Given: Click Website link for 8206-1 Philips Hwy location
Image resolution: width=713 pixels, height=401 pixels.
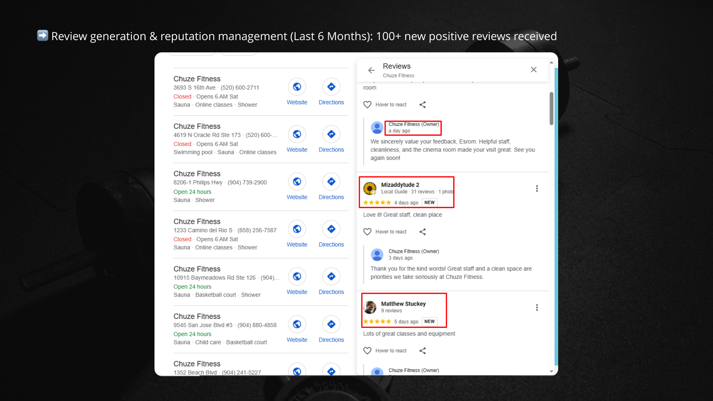Looking at the screenshot, I should pyautogui.click(x=297, y=198).
